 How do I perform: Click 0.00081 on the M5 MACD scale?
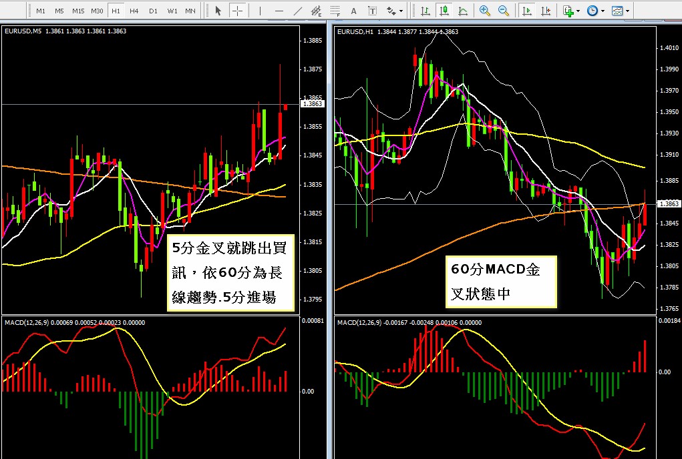pos(313,320)
